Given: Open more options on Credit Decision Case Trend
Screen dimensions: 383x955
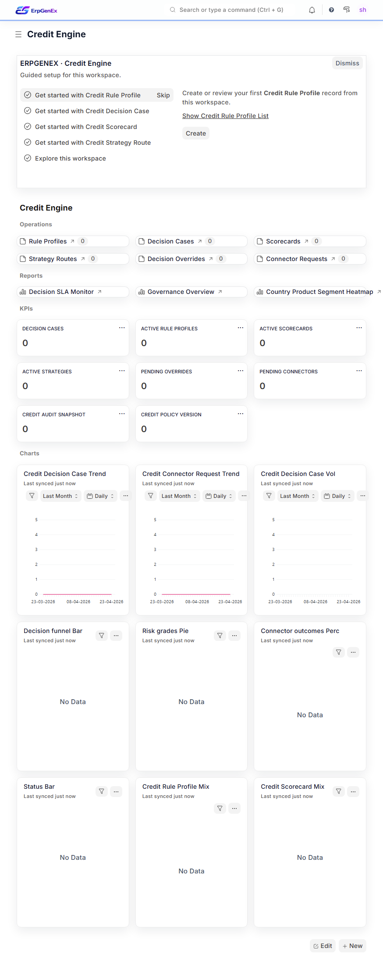Looking at the screenshot, I should point(125,496).
